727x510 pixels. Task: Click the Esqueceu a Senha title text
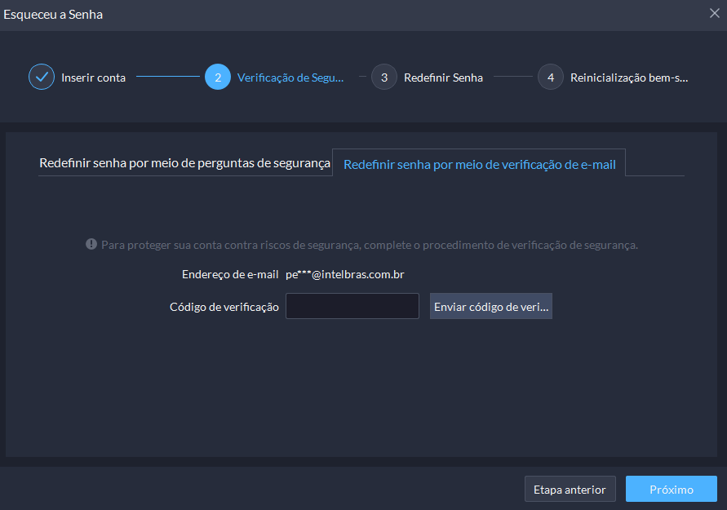(53, 15)
